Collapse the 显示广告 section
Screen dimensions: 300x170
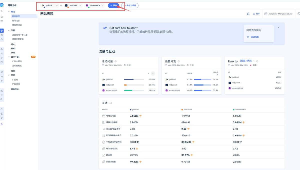(x=9, y=57)
